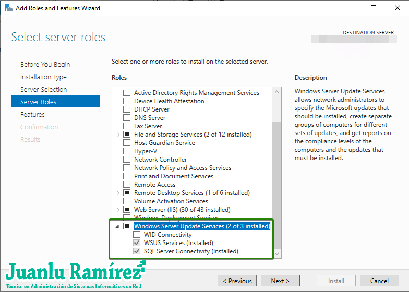Collapse Windows Server Update Services node
The width and height of the screenshot is (409, 292).
[x=117, y=226]
